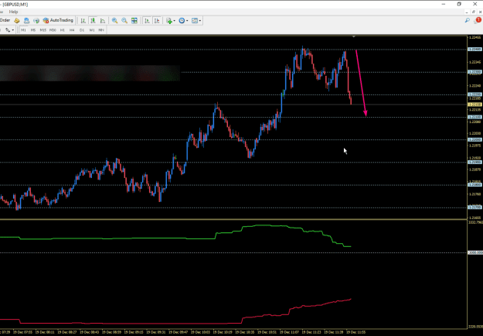Image resolution: width=483 pixels, height=336 pixels.
Task: Select the MN monthly timeframe
Action: click(x=101, y=30)
